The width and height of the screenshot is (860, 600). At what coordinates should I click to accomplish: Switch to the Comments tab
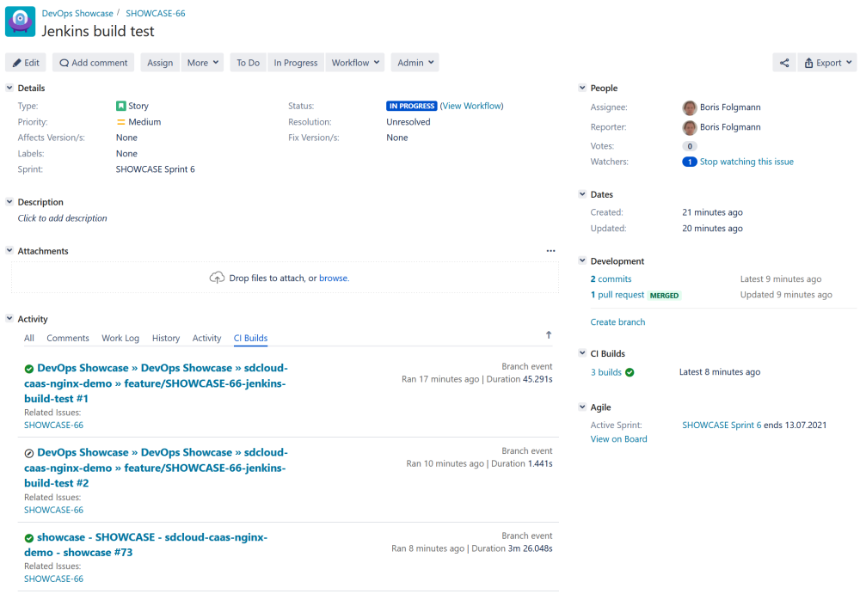click(68, 339)
